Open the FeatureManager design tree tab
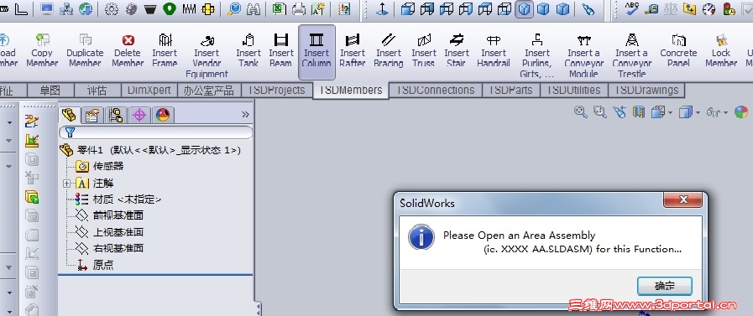Image resolution: width=753 pixels, height=316 pixels. click(x=69, y=115)
